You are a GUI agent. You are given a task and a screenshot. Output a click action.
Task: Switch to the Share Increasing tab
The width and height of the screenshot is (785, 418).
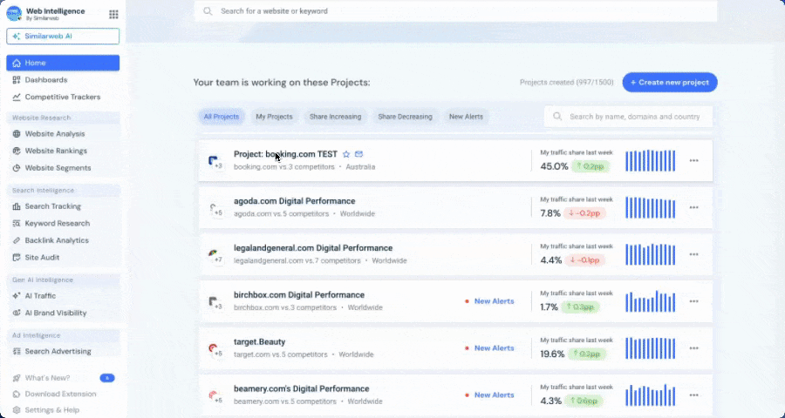click(x=335, y=117)
